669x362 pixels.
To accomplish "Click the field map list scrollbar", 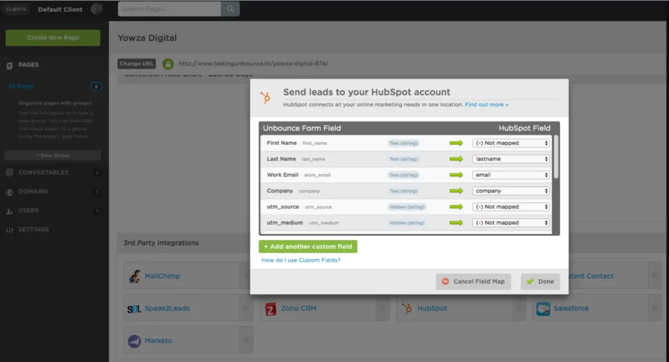I will click(x=556, y=157).
